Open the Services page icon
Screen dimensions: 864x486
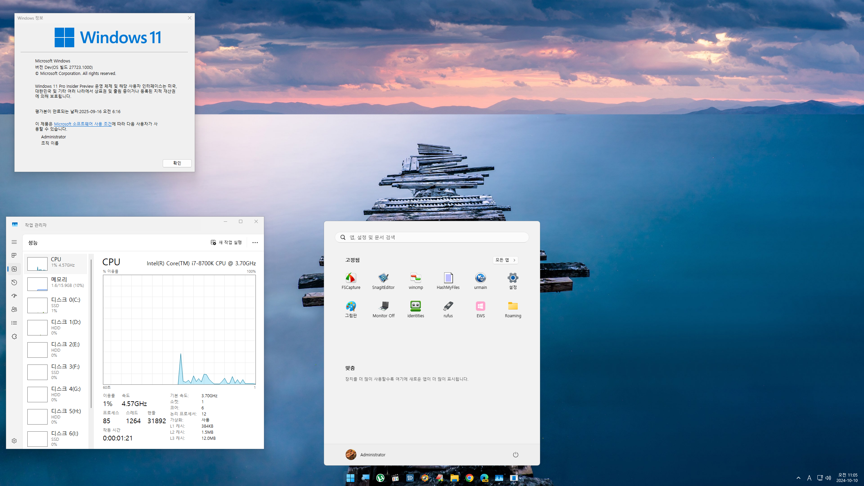pyautogui.click(x=14, y=336)
